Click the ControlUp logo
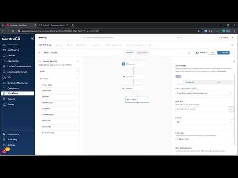Viewport: 238px width, 178px height. pyautogui.click(x=11, y=38)
